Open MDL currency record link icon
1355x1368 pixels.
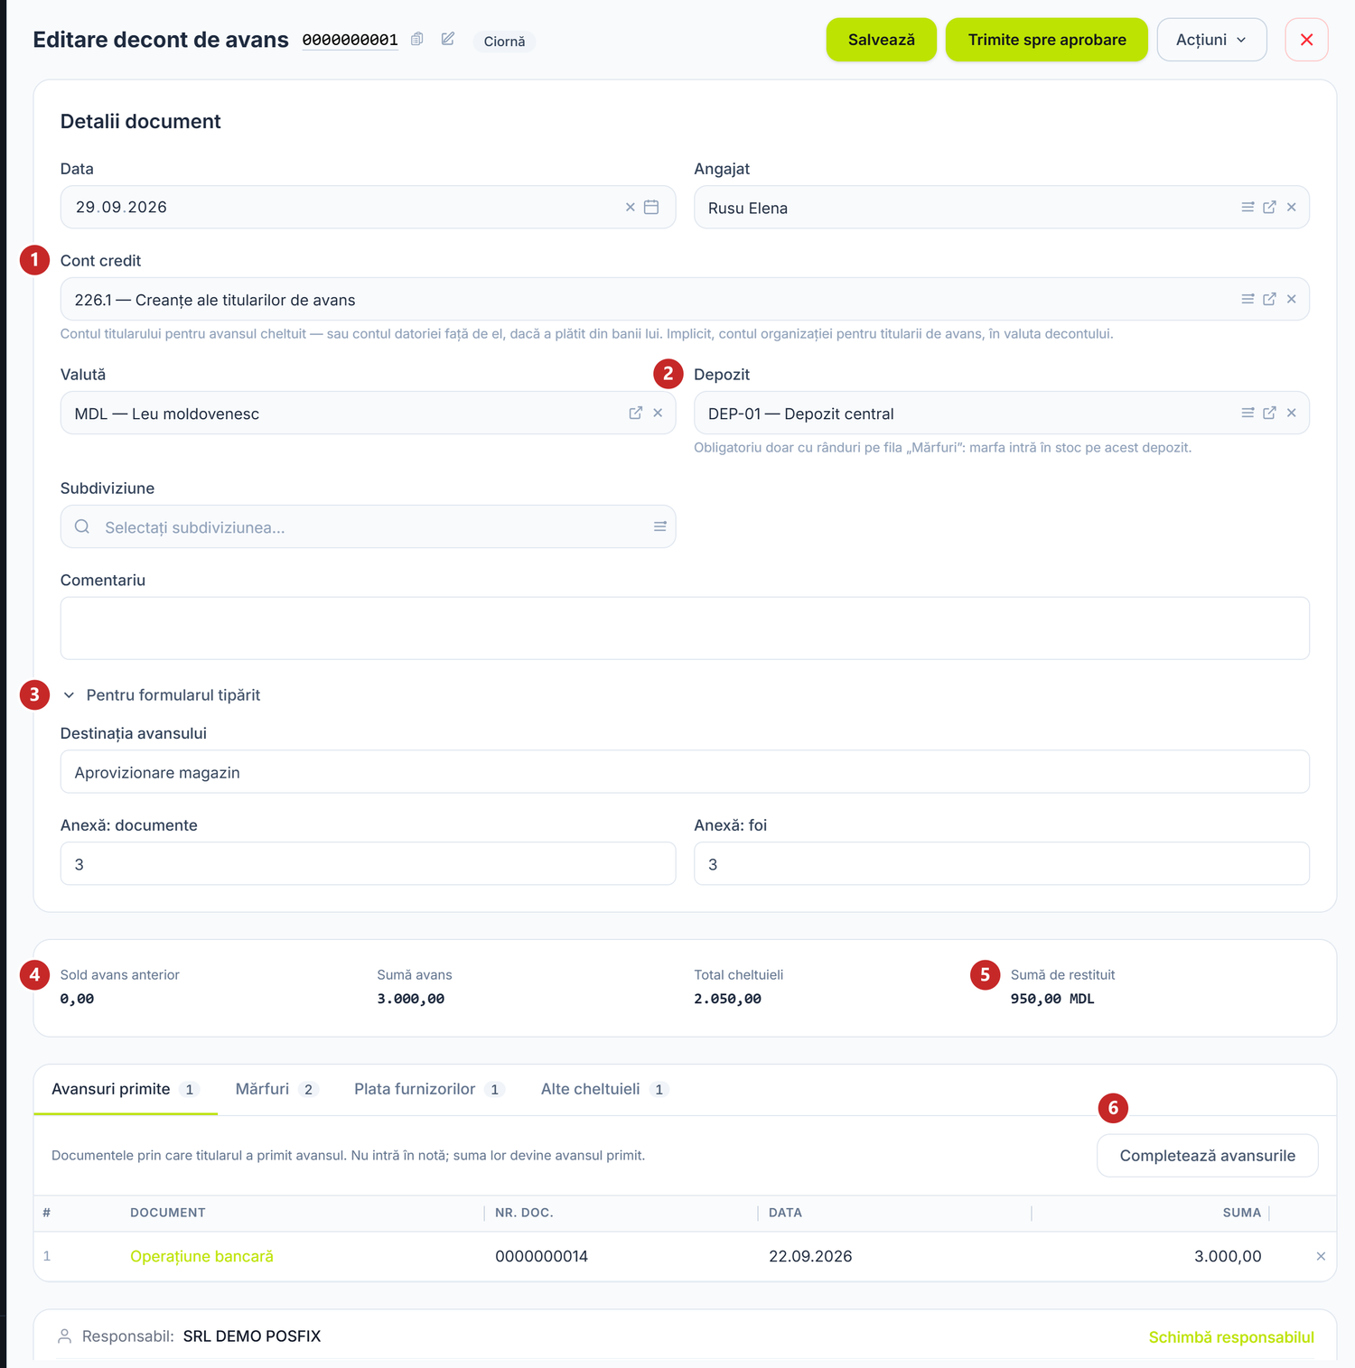636,413
